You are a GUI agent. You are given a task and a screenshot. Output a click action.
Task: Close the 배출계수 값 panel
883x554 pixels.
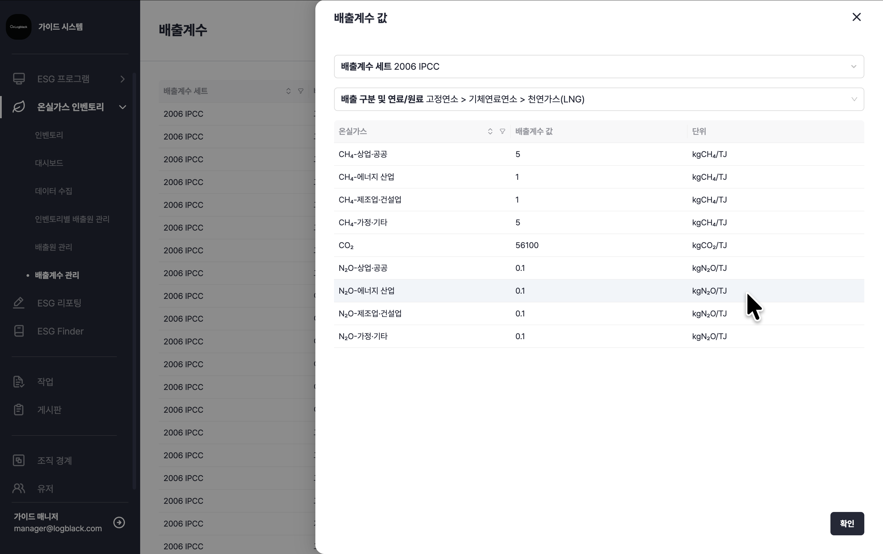856,17
